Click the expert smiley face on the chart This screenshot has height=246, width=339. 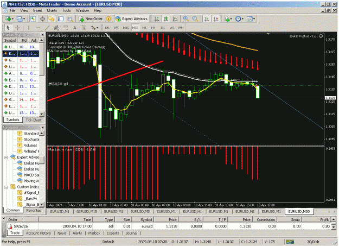point(321,36)
